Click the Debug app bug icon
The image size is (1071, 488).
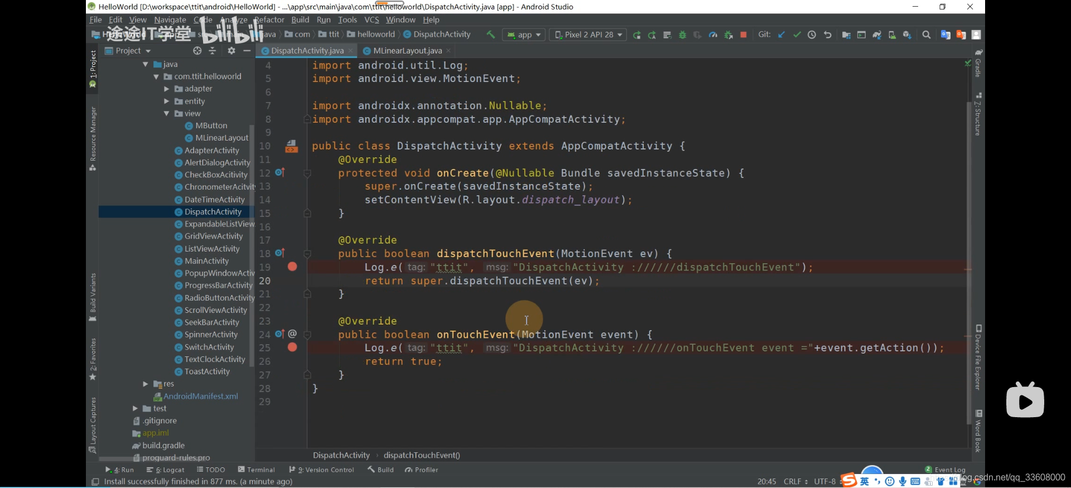coord(682,35)
